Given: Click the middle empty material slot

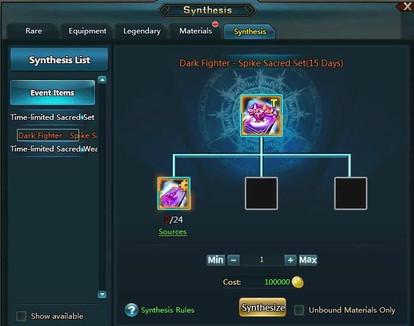Looking at the screenshot, I should point(261,193).
